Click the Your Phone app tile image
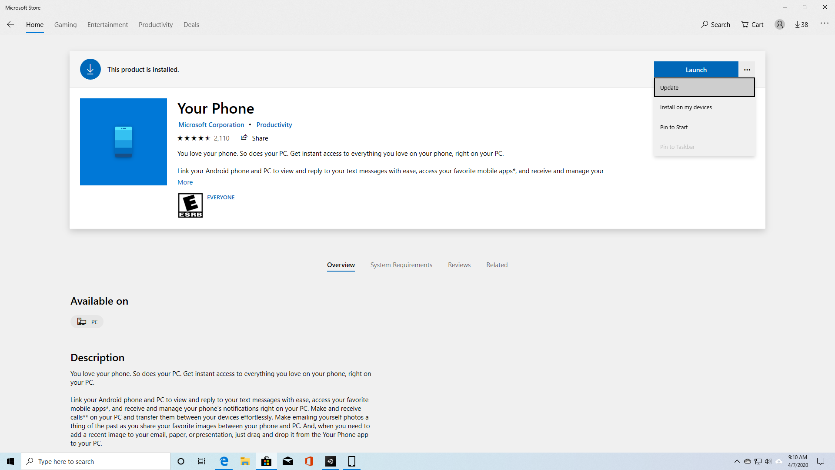This screenshot has width=835, height=470. click(124, 142)
